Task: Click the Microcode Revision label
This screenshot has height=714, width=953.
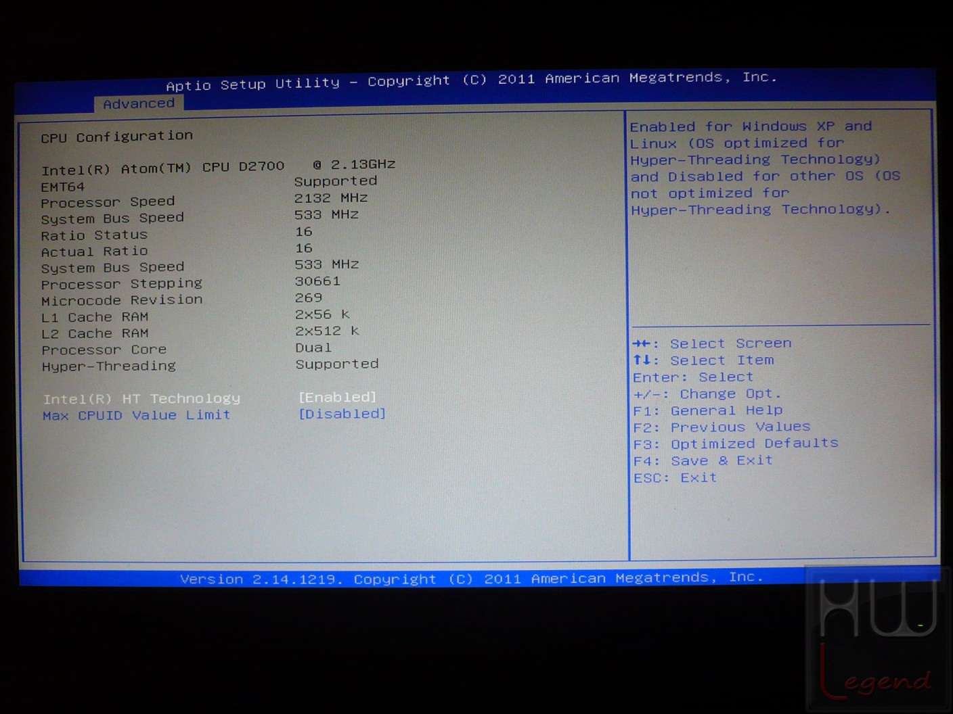Action: pos(122,300)
